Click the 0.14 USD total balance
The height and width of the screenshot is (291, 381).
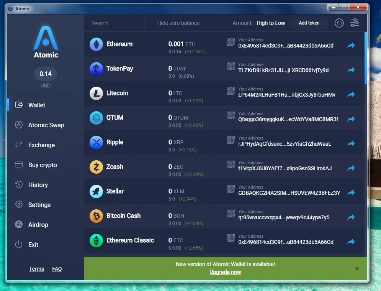pos(46,74)
